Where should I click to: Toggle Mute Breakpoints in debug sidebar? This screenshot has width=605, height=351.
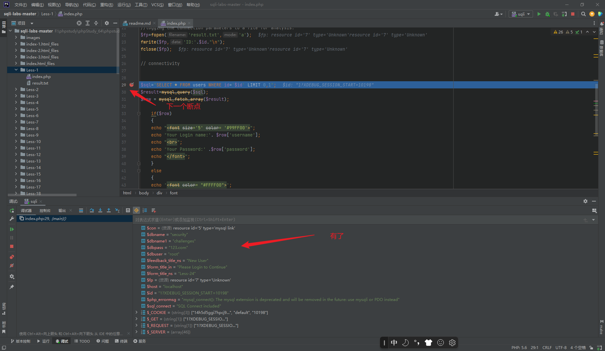(12, 266)
